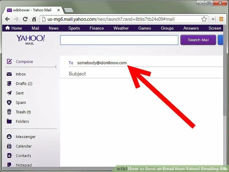This screenshot has width=229, height=172.
Task: Click the Home text in Yahoo bar
Action: point(17,28)
